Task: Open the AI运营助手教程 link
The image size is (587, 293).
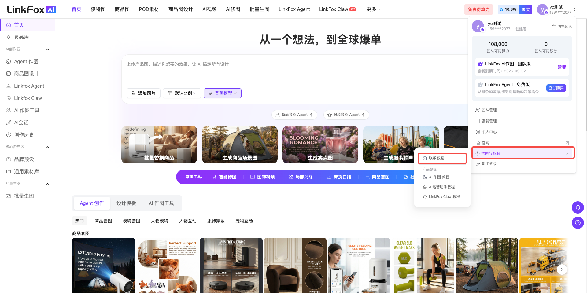Action: point(442,187)
